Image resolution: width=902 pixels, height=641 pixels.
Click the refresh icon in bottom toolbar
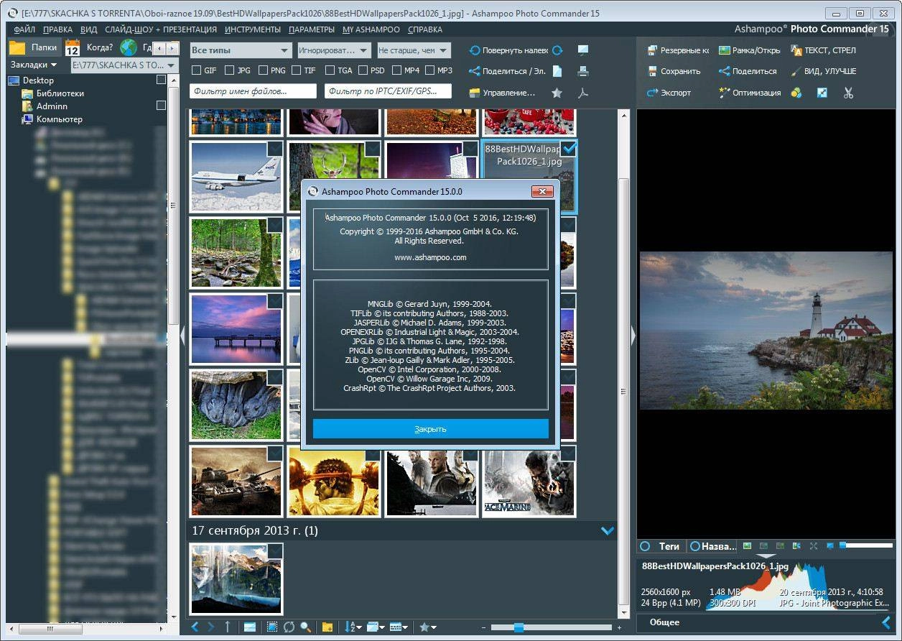pos(289,627)
